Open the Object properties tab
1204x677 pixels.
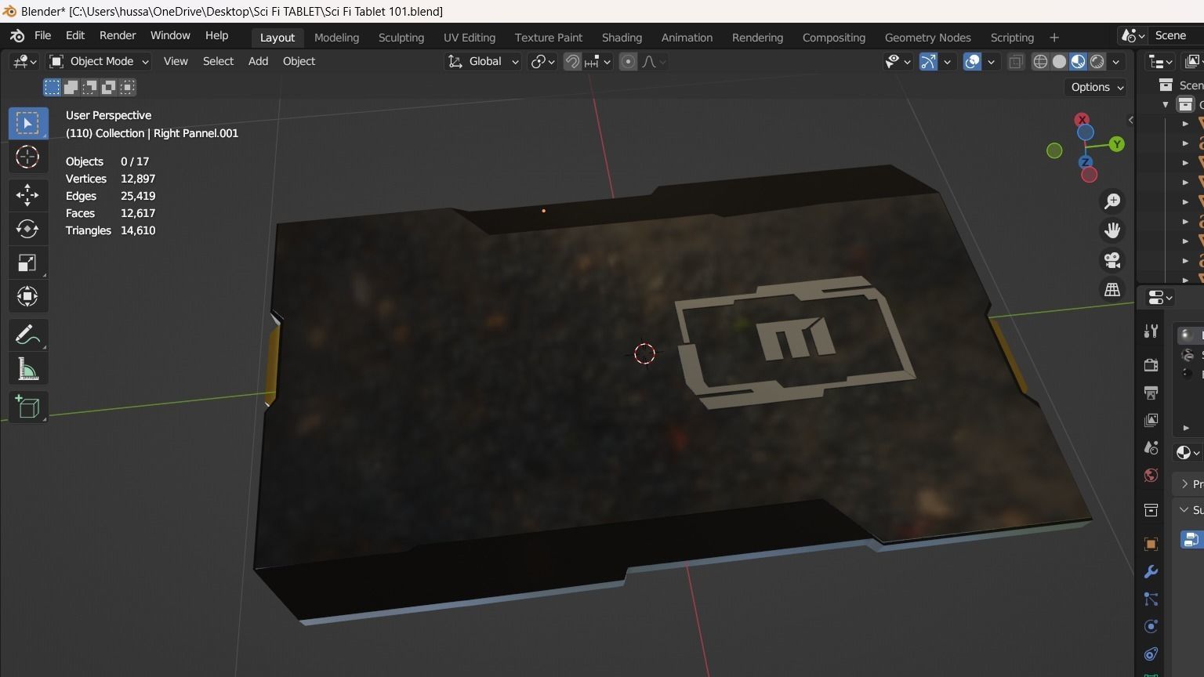pyautogui.click(x=1151, y=544)
